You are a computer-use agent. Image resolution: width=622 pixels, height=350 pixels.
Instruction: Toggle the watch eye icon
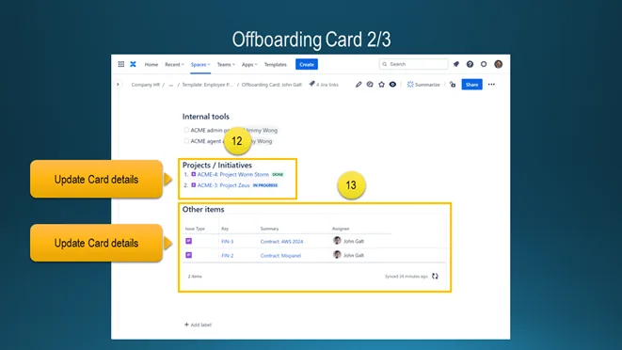tap(392, 85)
